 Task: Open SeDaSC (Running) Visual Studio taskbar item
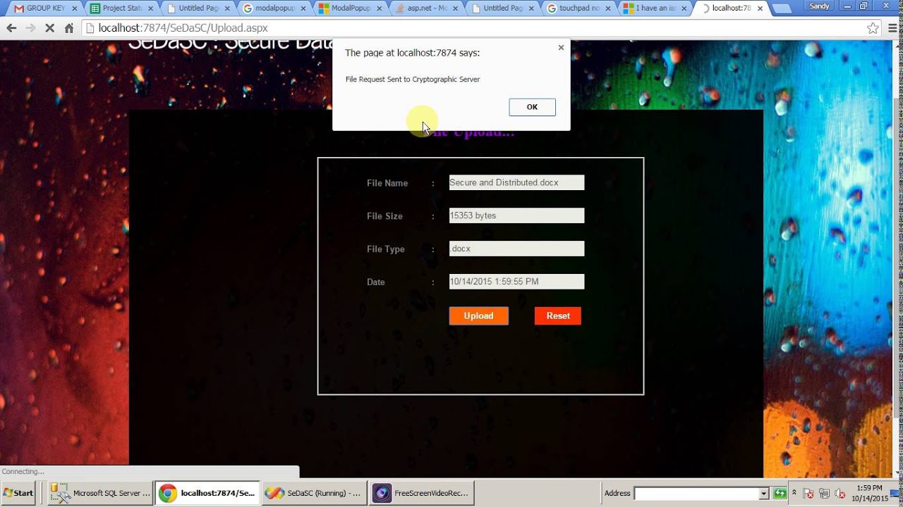(x=315, y=493)
